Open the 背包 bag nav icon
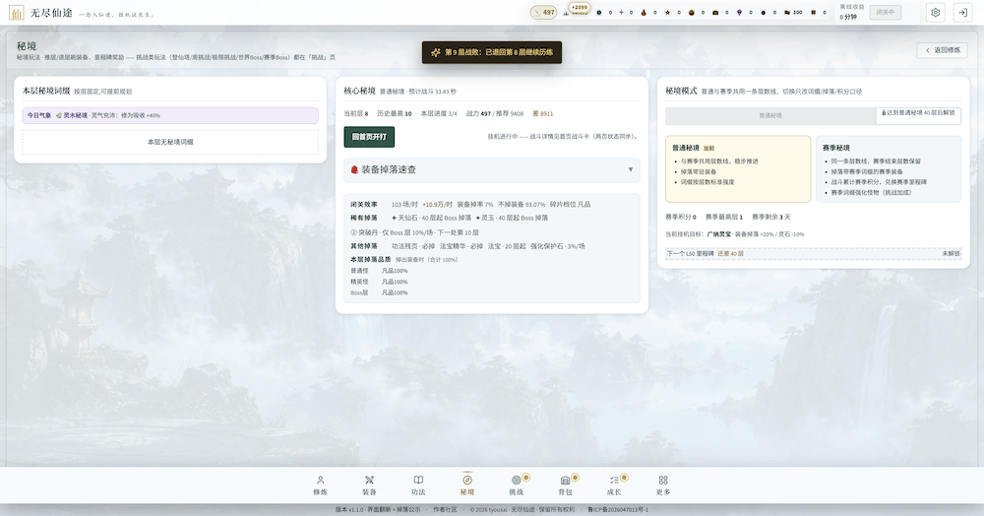984x516 pixels. coord(565,481)
